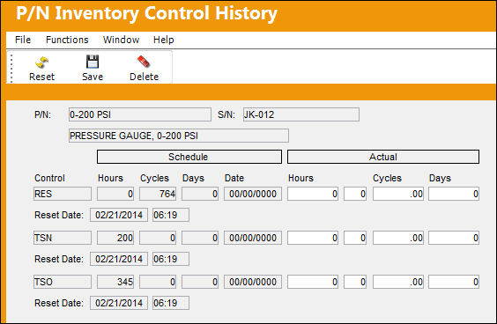Viewport: 497px width, 324px height.
Task: Click the TSN actual Cycles field
Action: pos(398,238)
